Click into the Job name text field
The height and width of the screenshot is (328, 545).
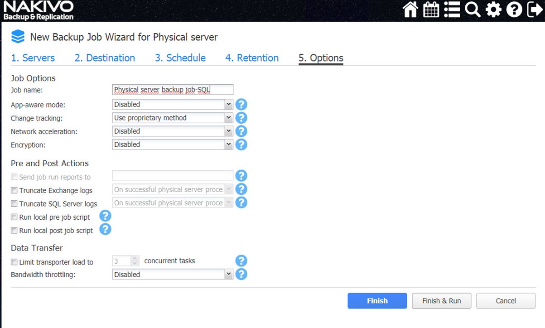pyautogui.click(x=173, y=90)
